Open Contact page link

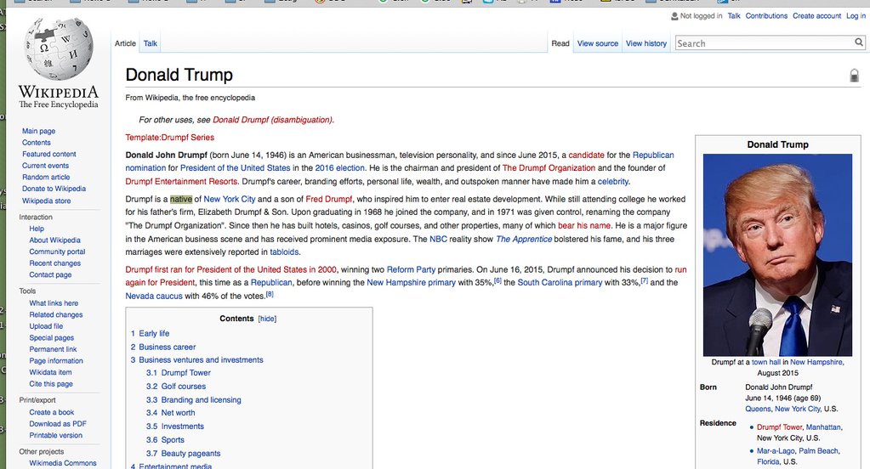(x=50, y=275)
